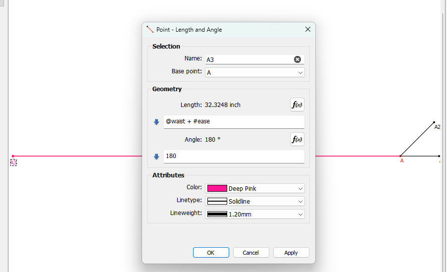Clear the Name field with the X icon
This screenshot has width=447, height=272.
(x=298, y=59)
